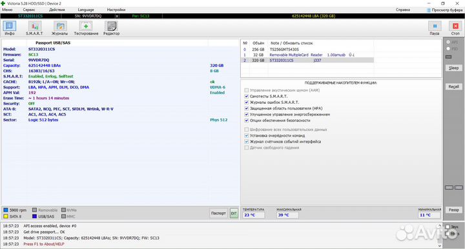The image size is (465, 249).
Task: Click the Note / Обновить список header
Action: 291,43
